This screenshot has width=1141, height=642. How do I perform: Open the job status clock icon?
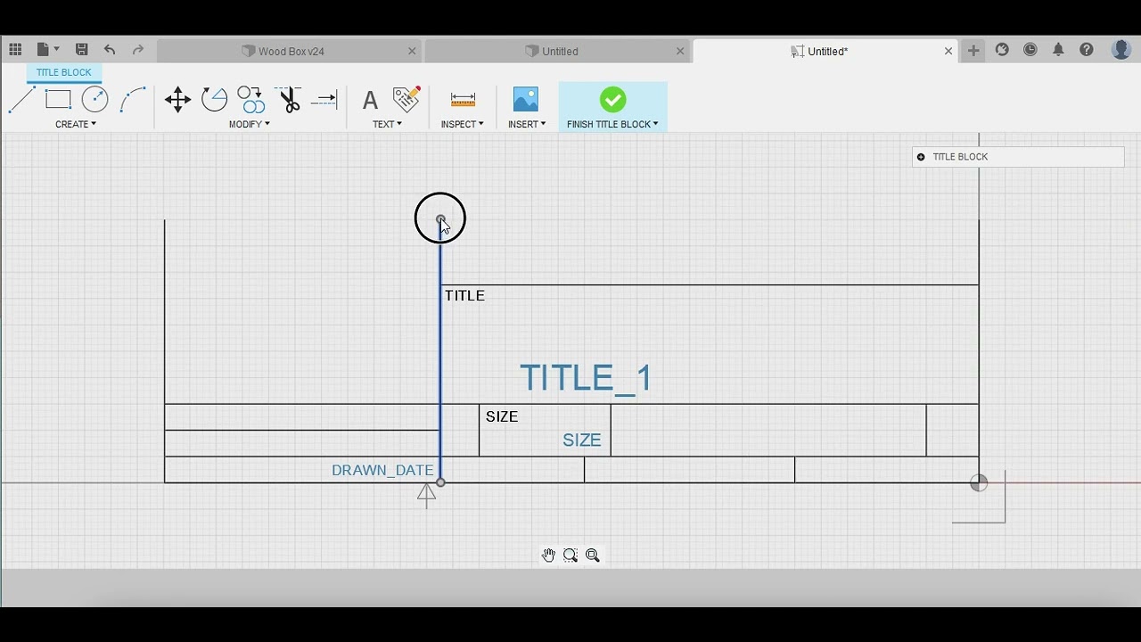click(x=1030, y=50)
